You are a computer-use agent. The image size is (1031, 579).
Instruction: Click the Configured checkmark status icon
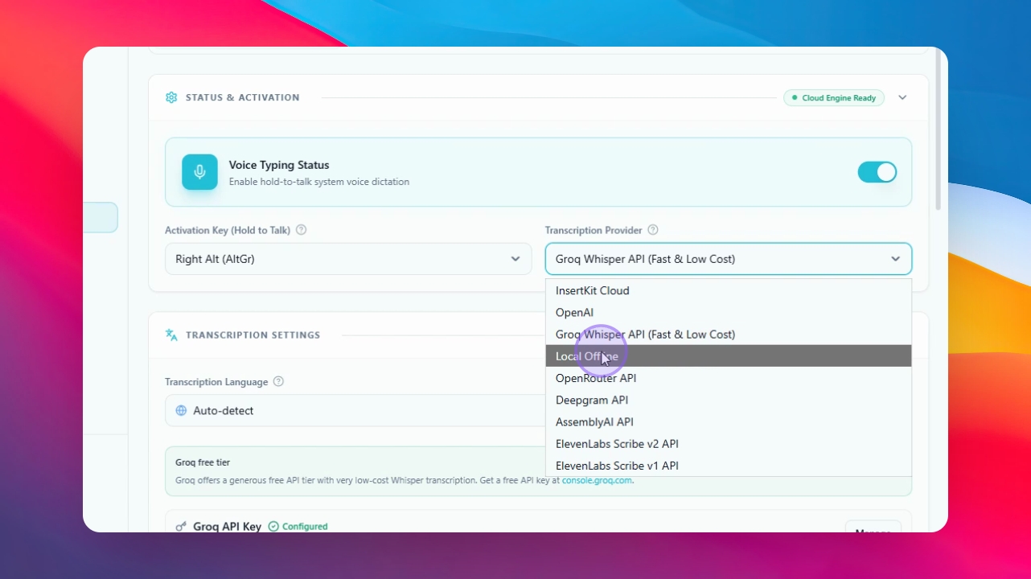click(273, 527)
